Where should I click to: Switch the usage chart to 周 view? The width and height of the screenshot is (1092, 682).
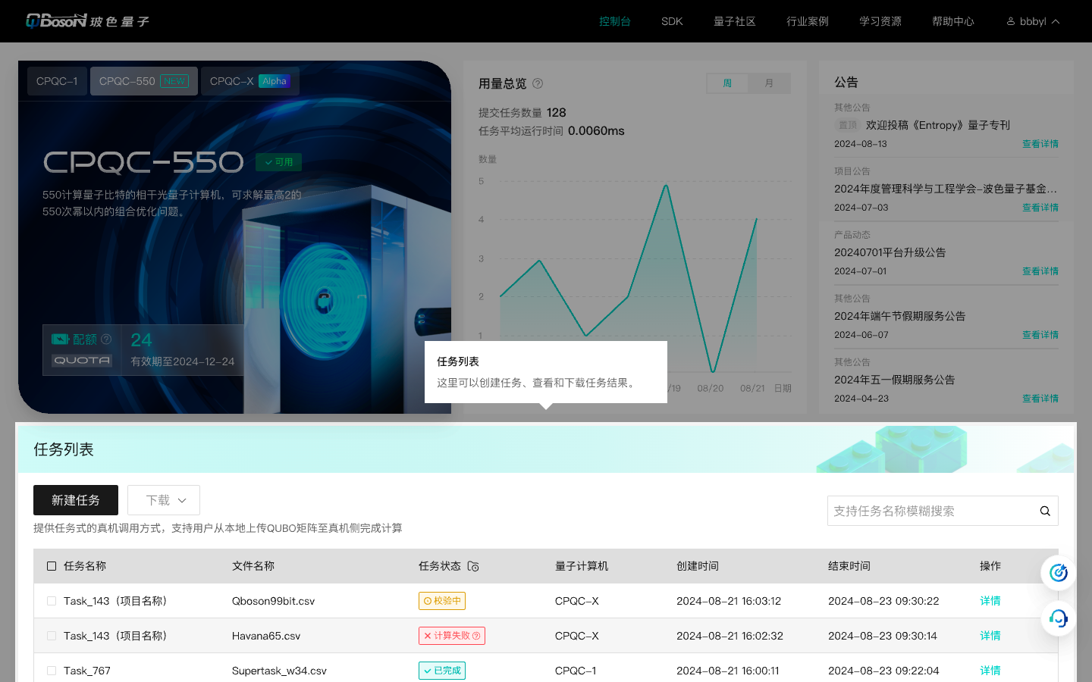click(727, 83)
